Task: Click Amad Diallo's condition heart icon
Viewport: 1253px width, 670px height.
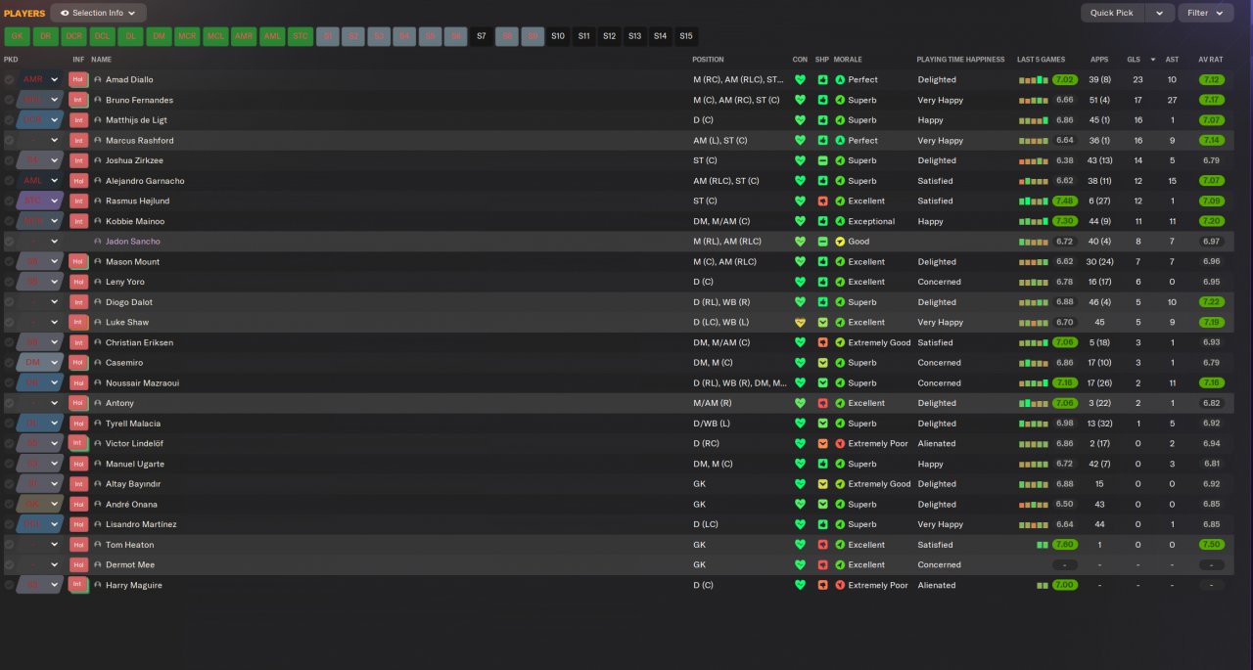Action: pyautogui.click(x=800, y=80)
